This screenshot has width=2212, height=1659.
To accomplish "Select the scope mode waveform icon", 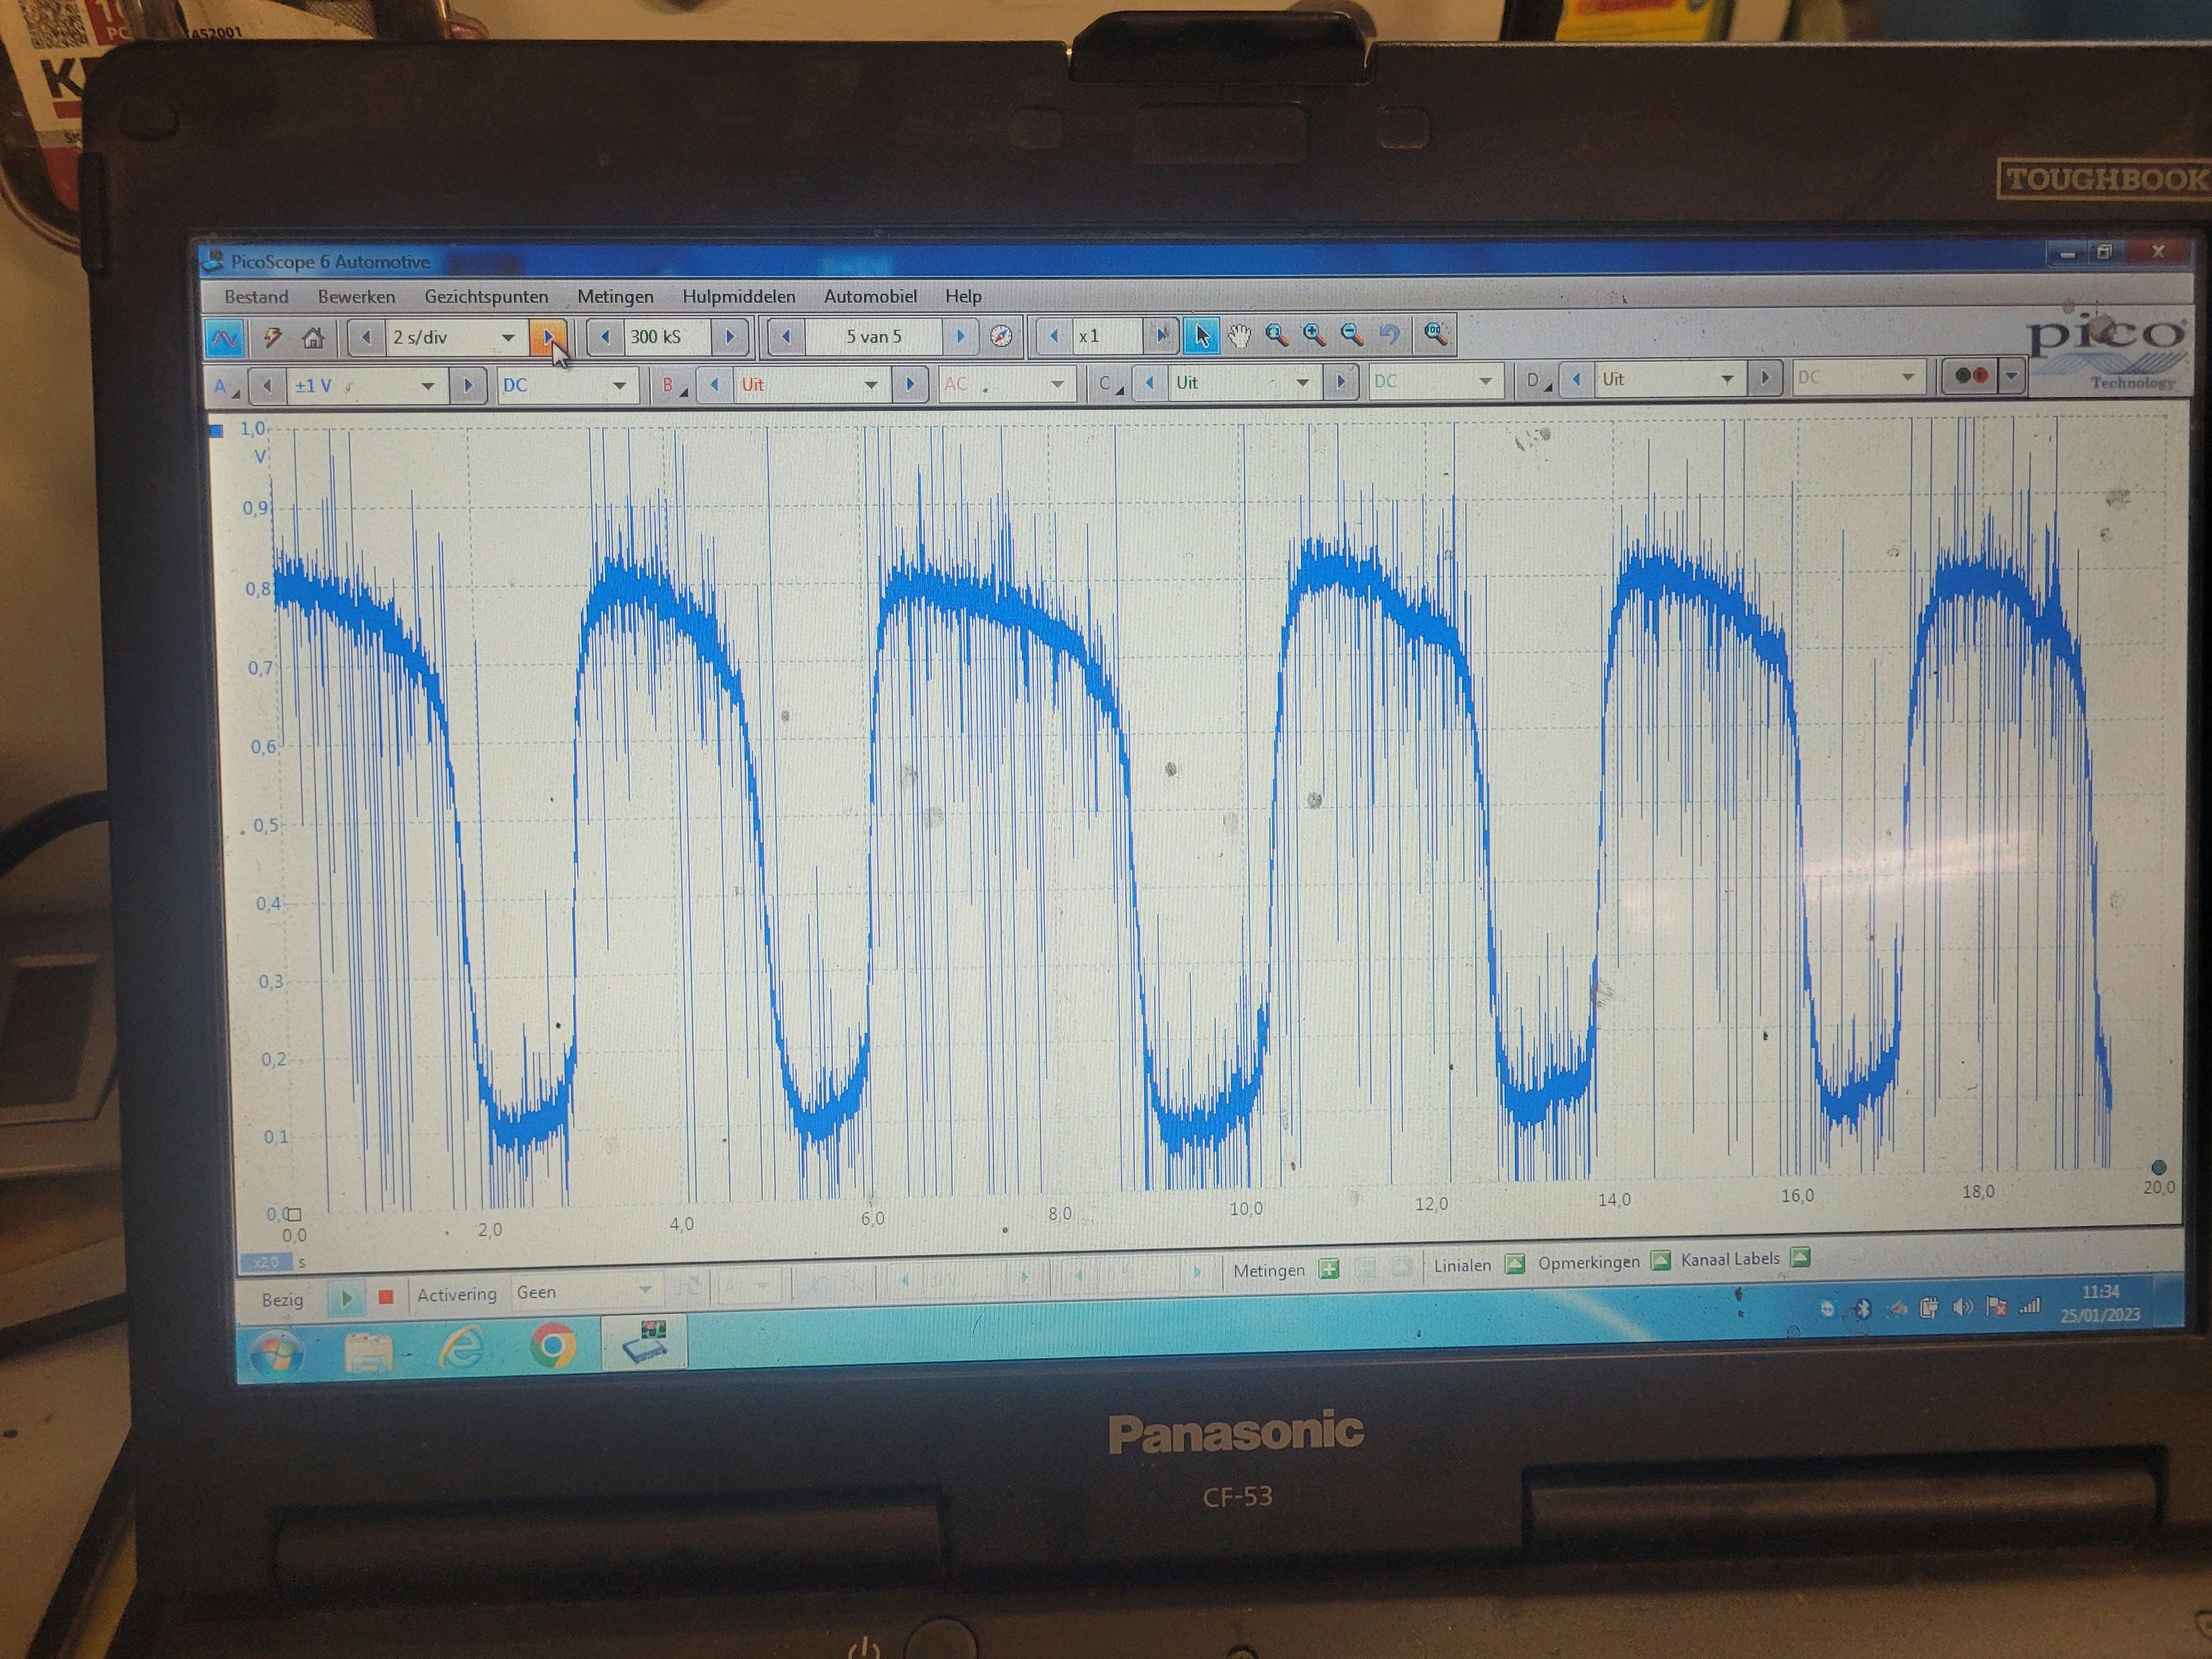I will point(224,338).
